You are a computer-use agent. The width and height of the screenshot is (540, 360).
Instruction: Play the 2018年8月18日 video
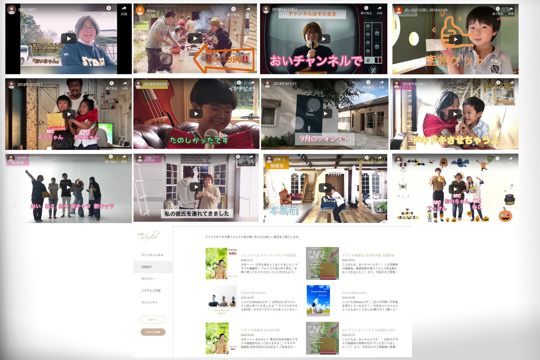455,114
